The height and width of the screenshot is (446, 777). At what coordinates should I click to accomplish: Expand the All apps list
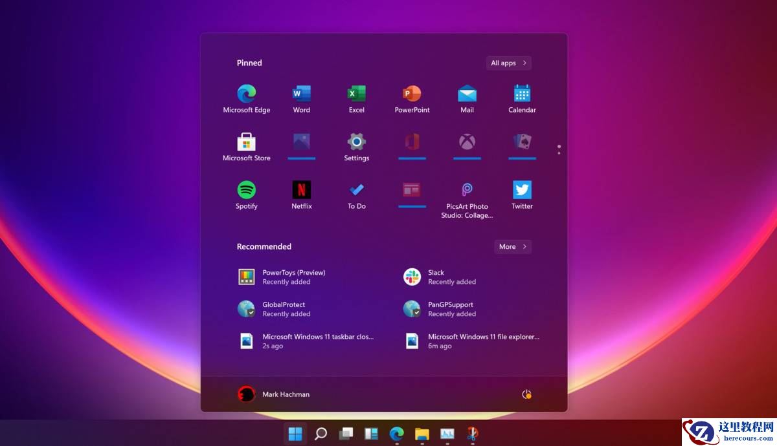coord(508,63)
